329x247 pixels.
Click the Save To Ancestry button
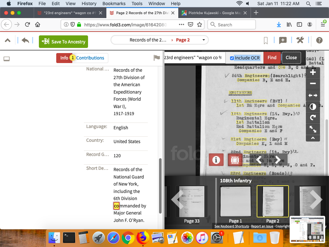tap(63, 42)
